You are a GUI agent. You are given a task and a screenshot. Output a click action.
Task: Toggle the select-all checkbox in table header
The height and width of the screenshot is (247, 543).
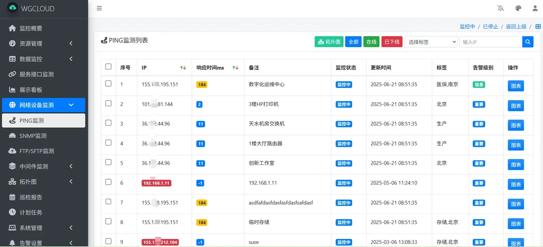(x=109, y=67)
